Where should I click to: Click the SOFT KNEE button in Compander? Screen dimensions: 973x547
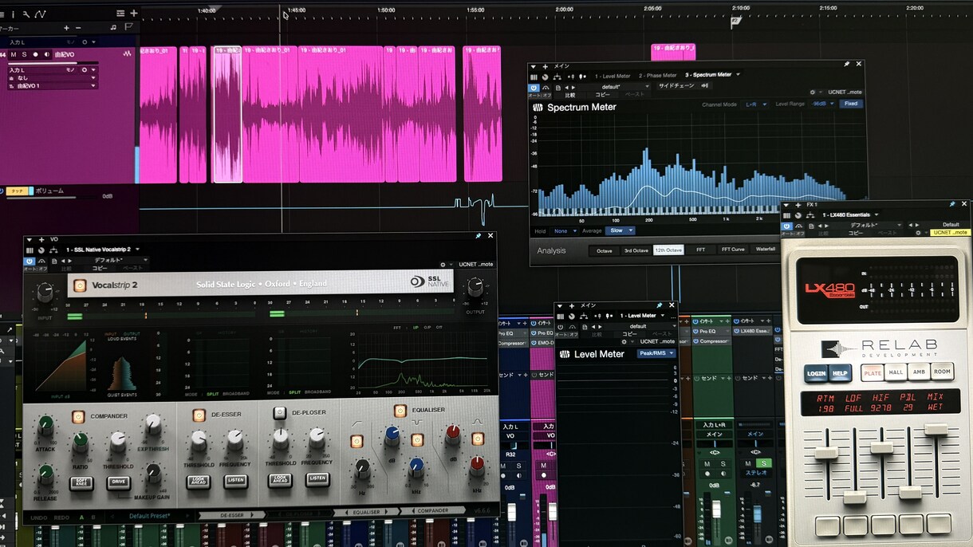click(81, 482)
